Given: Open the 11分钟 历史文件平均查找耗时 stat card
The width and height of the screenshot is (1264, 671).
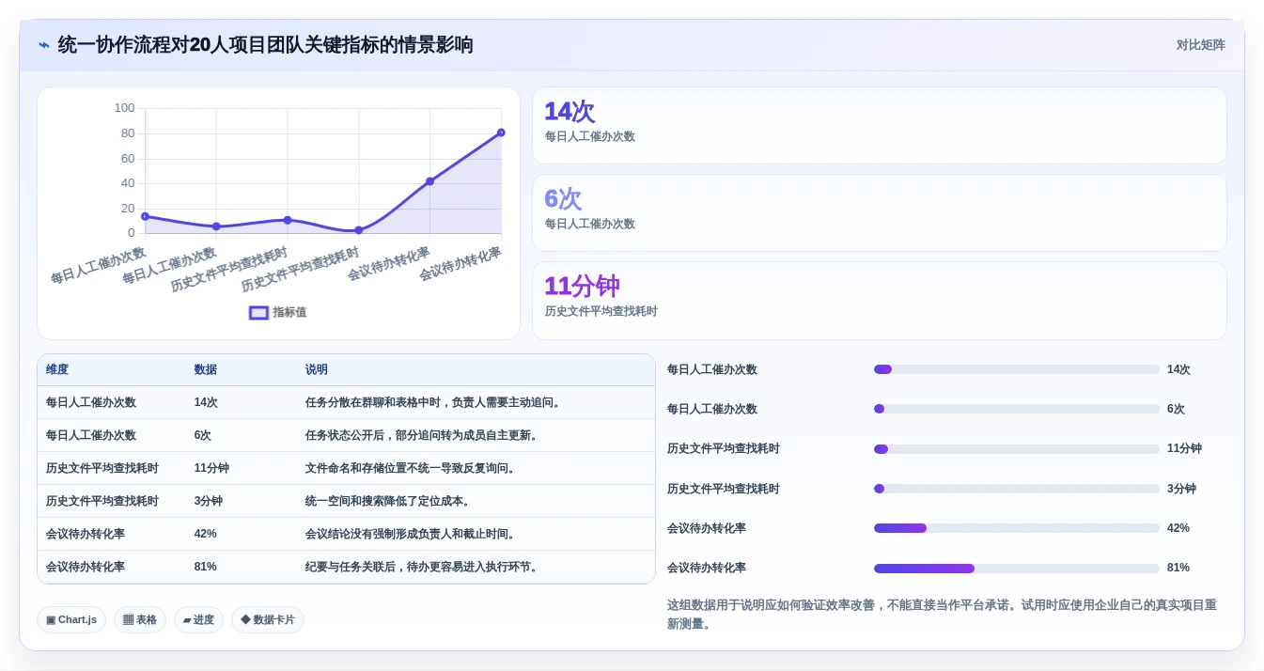Looking at the screenshot, I should tap(880, 301).
